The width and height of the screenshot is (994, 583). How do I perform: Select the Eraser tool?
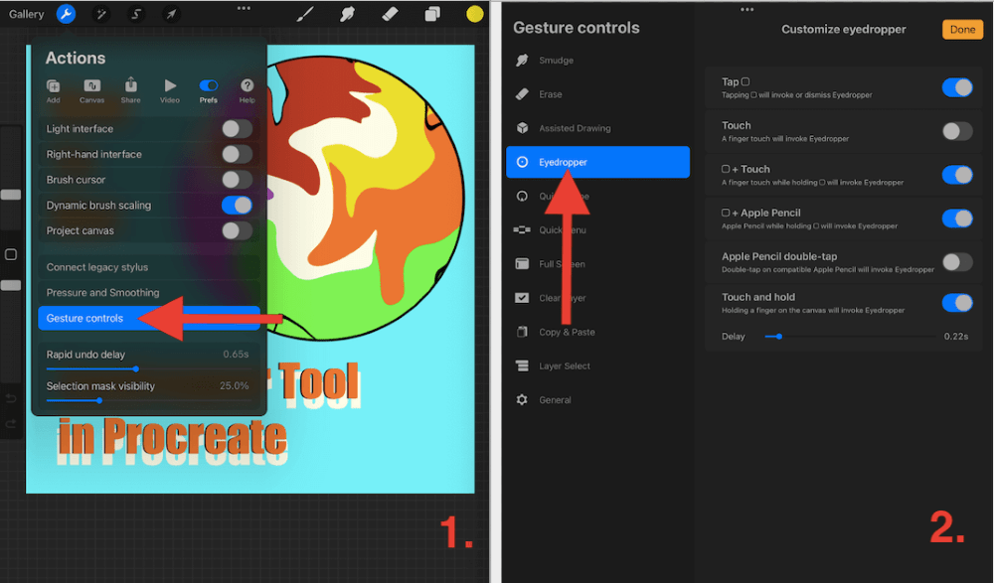coord(390,14)
